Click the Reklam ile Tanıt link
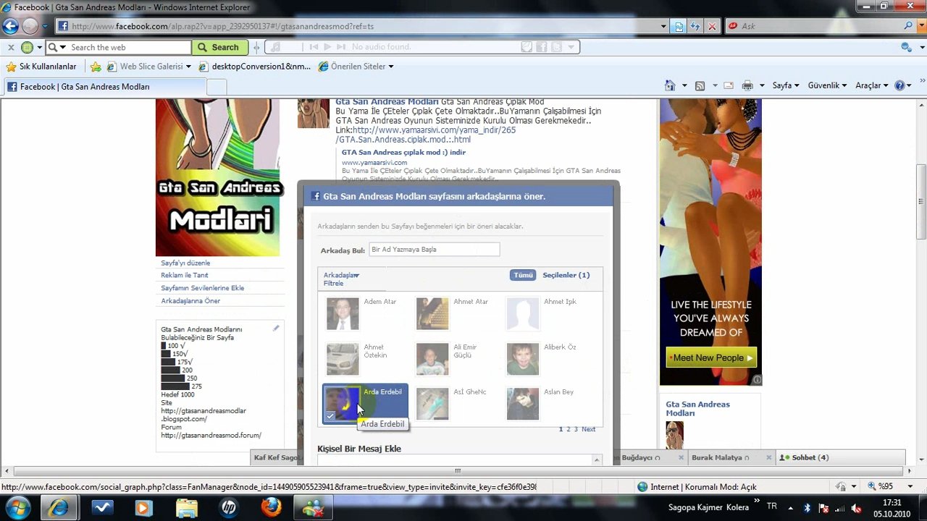The image size is (927, 521). coord(184,276)
